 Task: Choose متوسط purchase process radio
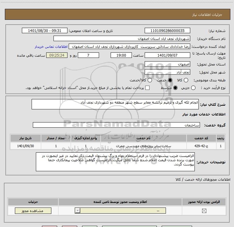click(175, 88)
